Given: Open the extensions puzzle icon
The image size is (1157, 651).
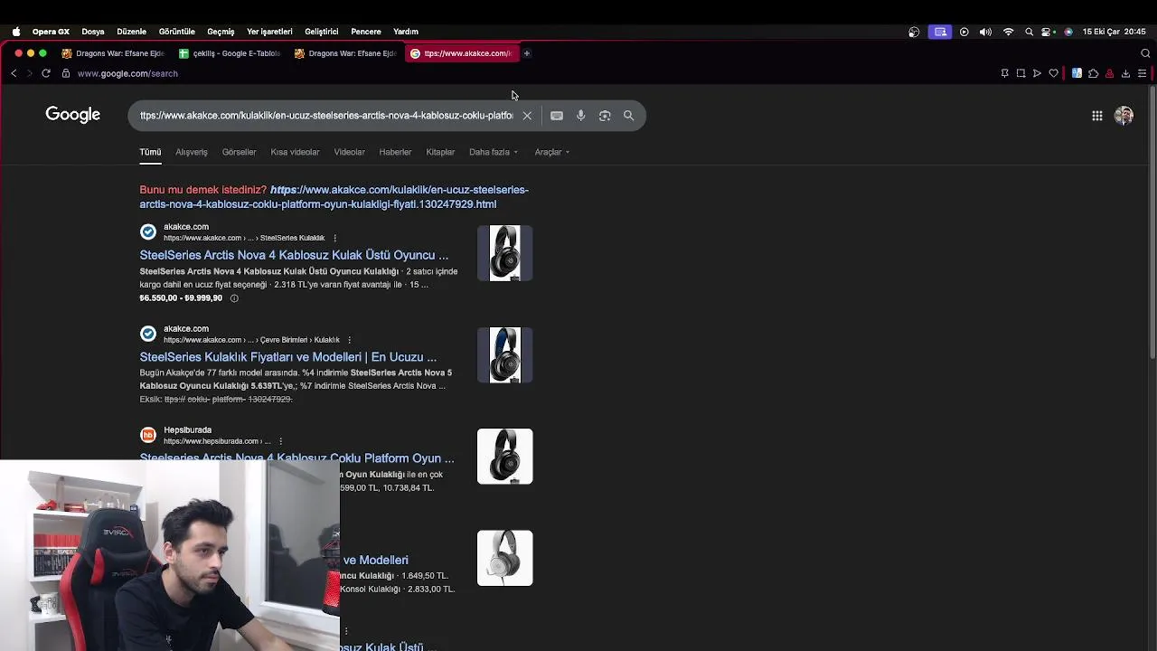Looking at the screenshot, I should (x=1093, y=73).
